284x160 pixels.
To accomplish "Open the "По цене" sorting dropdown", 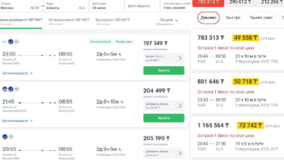I will point(169,20).
